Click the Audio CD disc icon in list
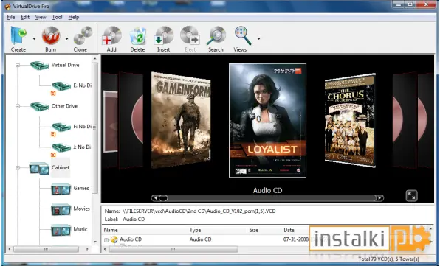The width and height of the screenshot is (440, 266). coord(114,239)
